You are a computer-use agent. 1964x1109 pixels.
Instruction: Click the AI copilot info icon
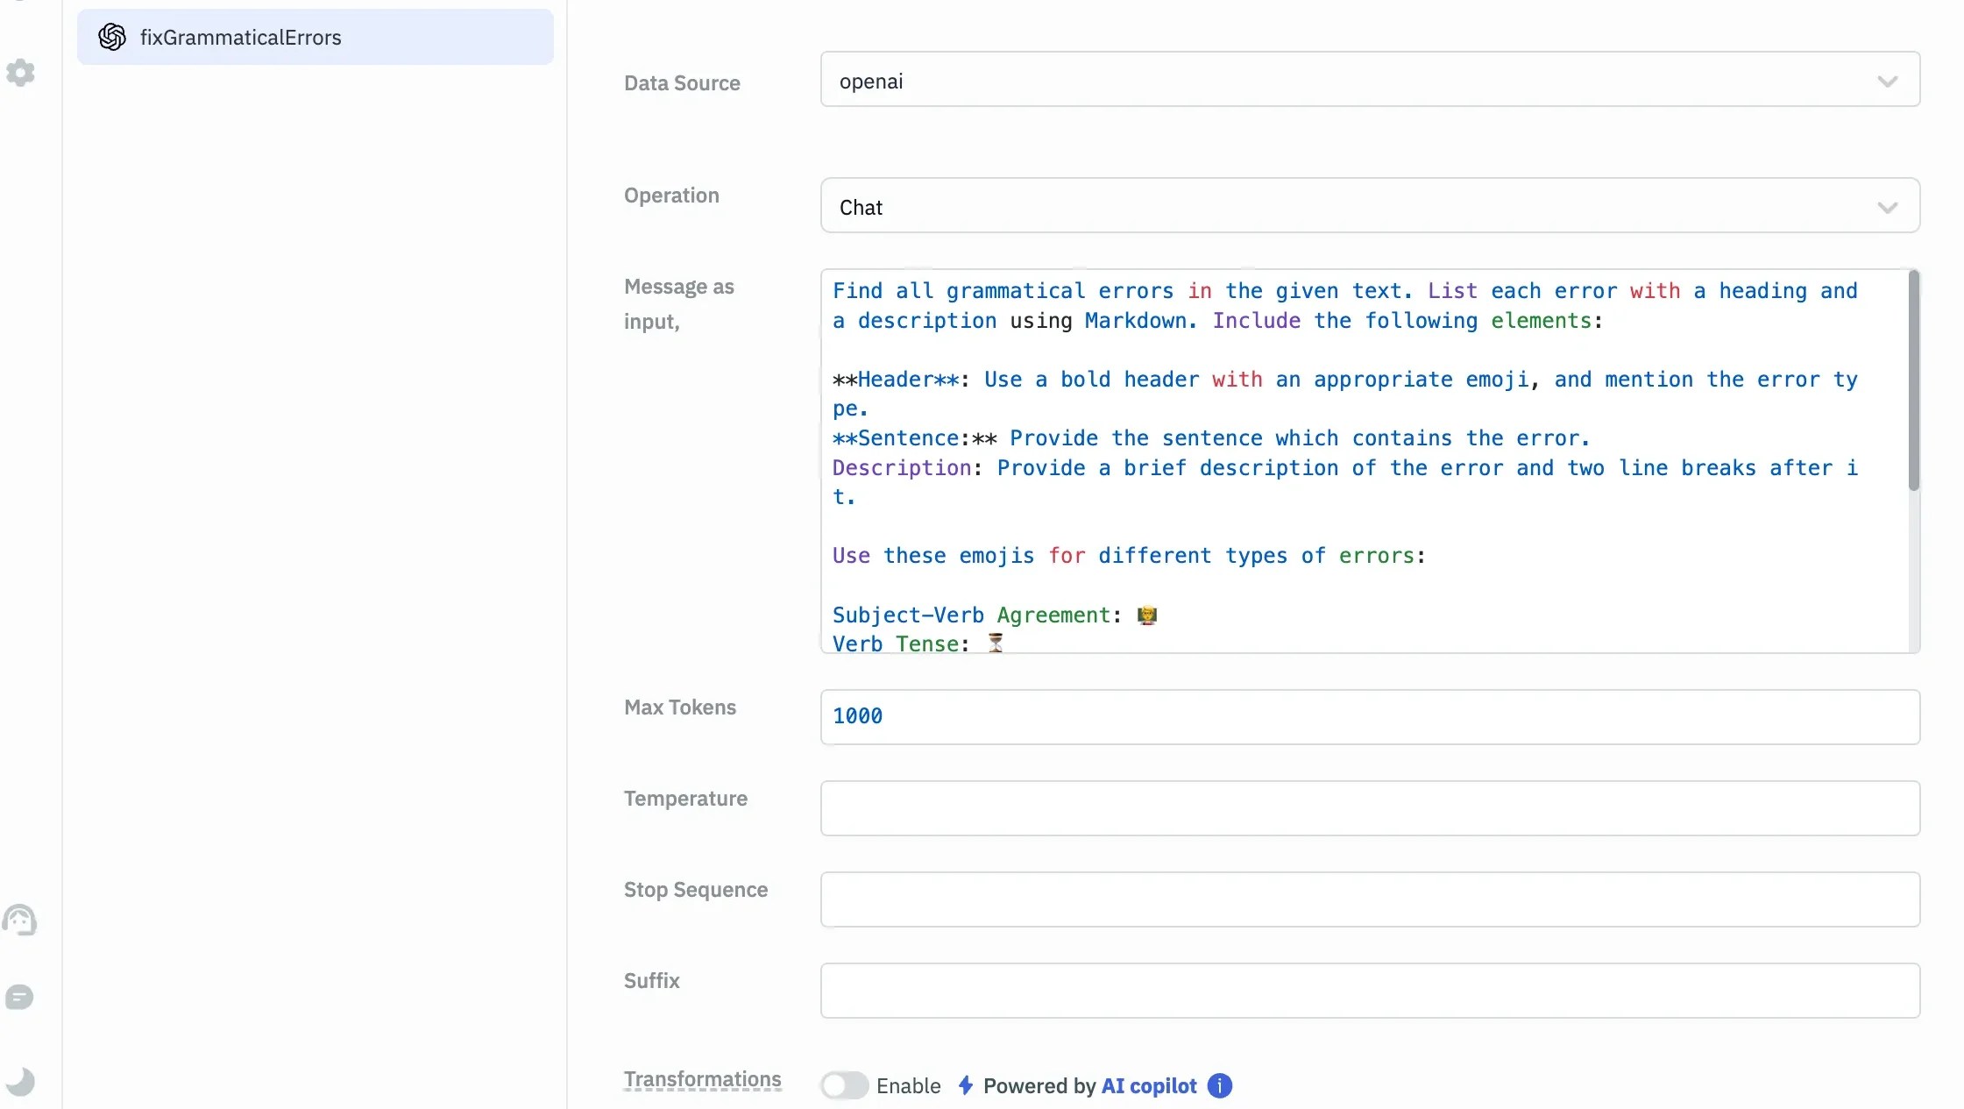1218,1085
